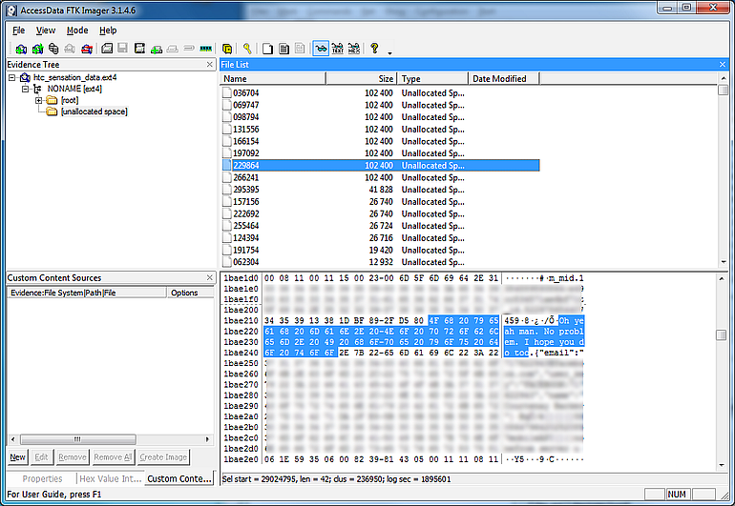Collapse the htc_sensation_data.ext4 evidence node
The image size is (735, 506).
[12, 77]
